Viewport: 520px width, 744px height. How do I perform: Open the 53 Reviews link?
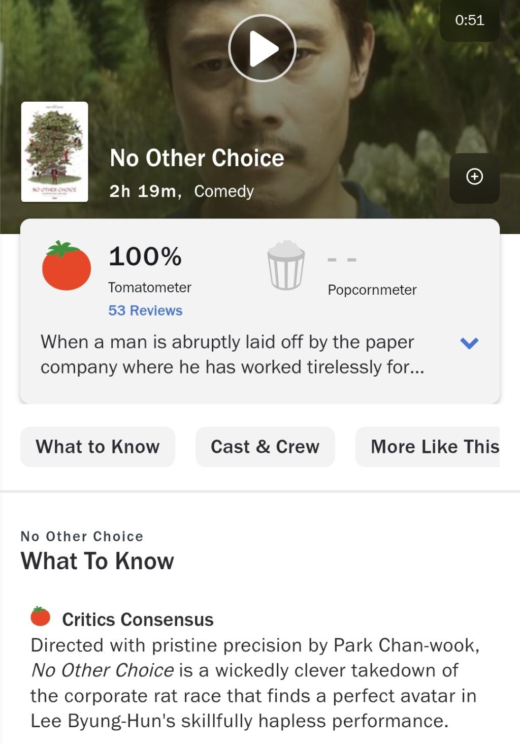coord(145,311)
